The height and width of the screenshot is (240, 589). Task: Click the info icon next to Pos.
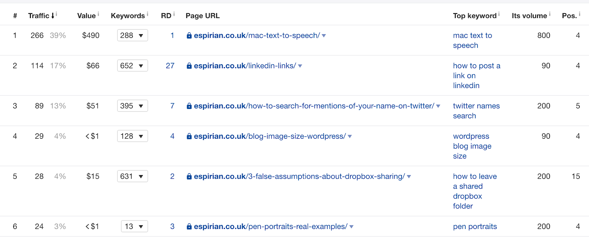pyautogui.click(x=579, y=14)
